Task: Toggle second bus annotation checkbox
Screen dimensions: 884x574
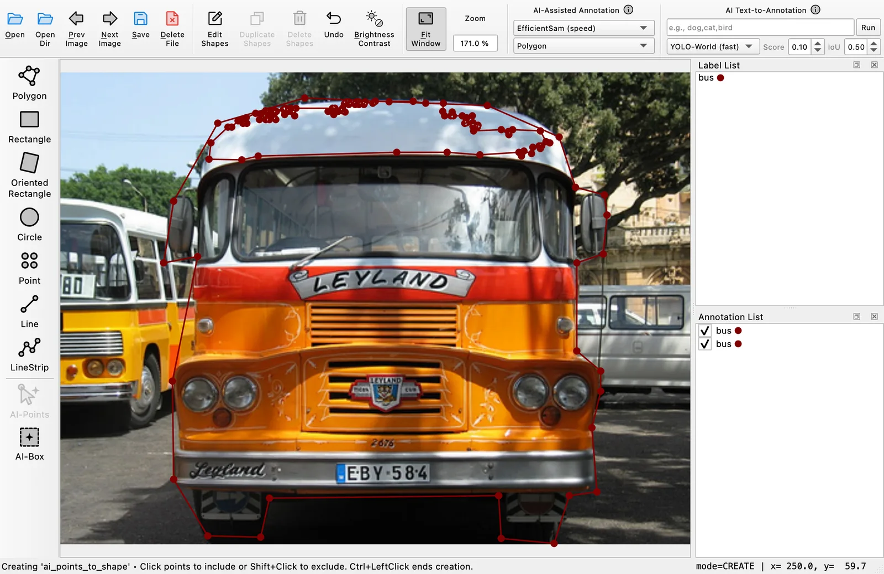Action: [705, 344]
